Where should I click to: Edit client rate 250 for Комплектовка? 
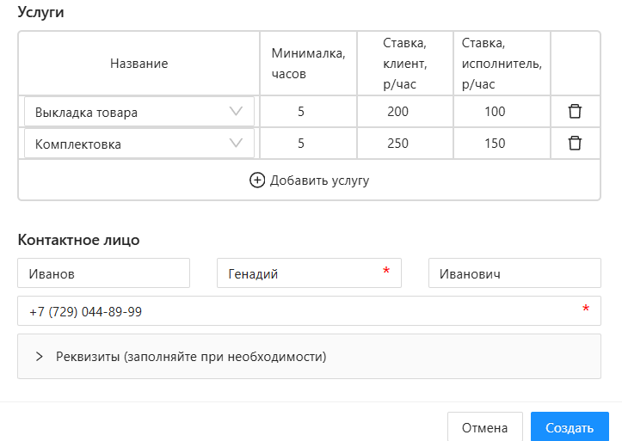tap(397, 144)
